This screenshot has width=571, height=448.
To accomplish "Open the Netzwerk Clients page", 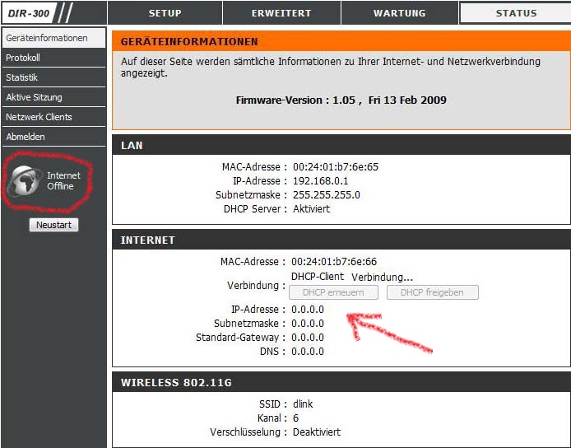I will coord(54,117).
